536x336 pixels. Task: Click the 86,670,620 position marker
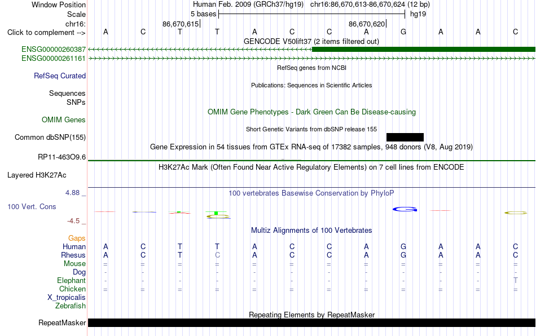tap(367, 24)
